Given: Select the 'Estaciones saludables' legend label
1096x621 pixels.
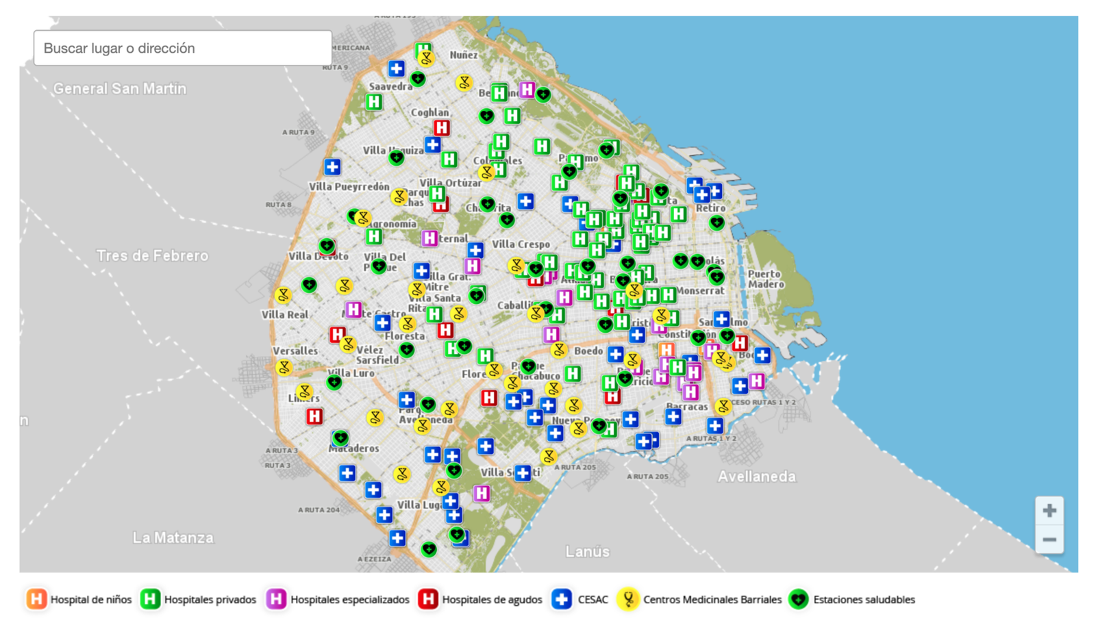Looking at the screenshot, I should pos(864,600).
